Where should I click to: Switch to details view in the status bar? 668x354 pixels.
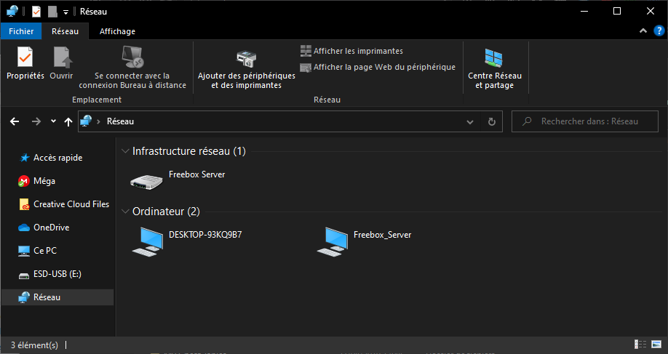tap(640, 345)
